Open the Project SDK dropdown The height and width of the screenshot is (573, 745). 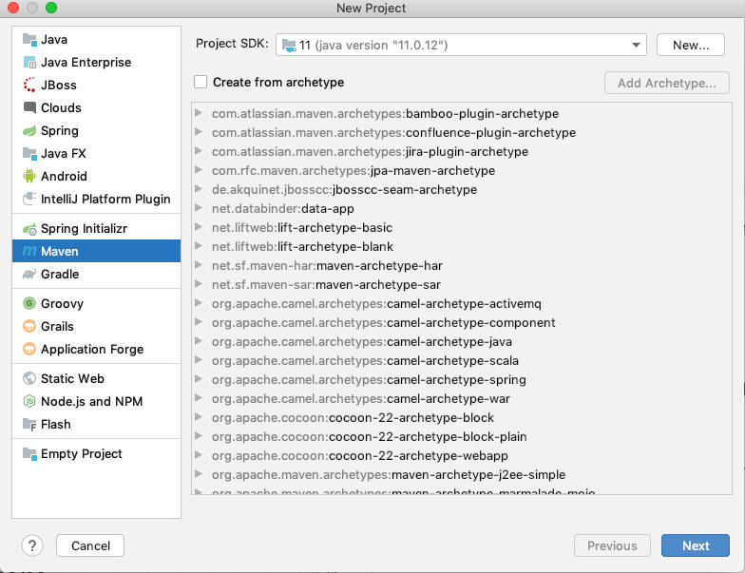tap(461, 46)
